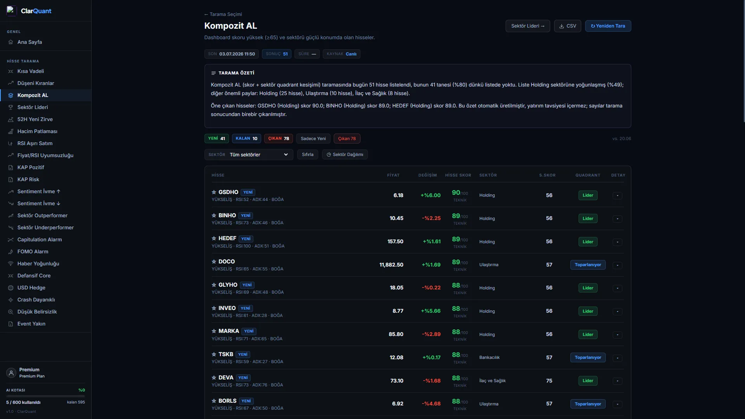This screenshot has width=745, height=419.
Task: Sort by Hisse Skor column header
Action: point(458,175)
